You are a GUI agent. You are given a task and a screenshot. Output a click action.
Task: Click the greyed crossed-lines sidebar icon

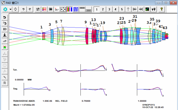pyautogui.click(x=5, y=71)
